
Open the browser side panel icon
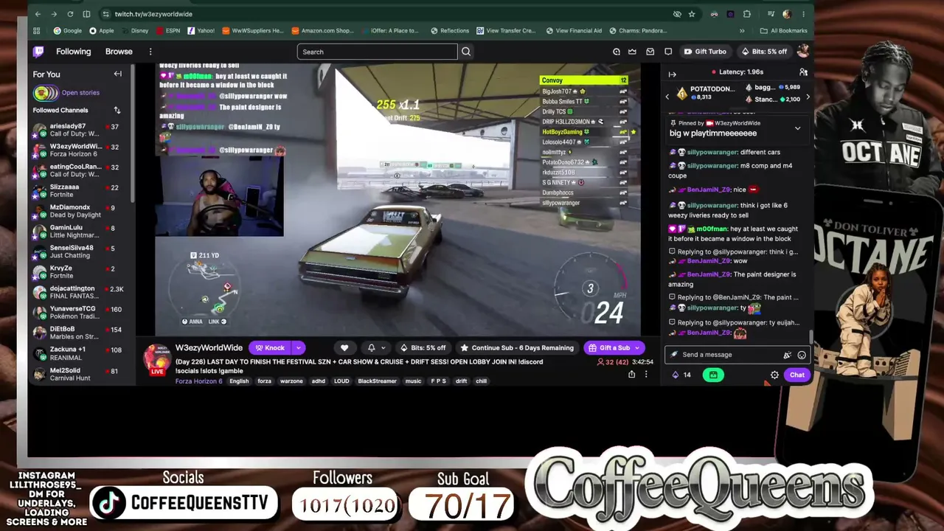(x=86, y=14)
